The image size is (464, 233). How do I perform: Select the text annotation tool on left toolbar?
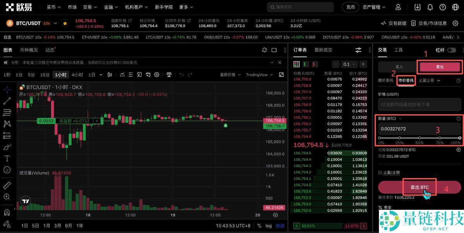coord(7,159)
